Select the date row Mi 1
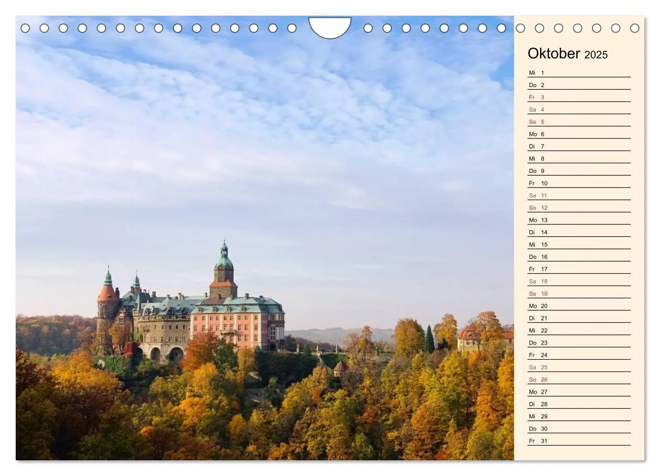Viewport: 660px width, 476px height. pyautogui.click(x=579, y=72)
